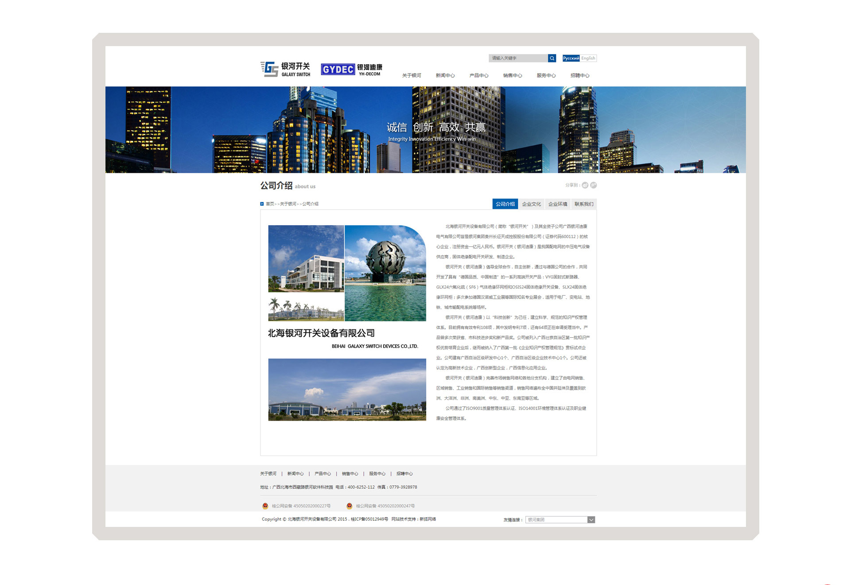
Task: Click the blue search magnifier button
Action: (x=552, y=58)
